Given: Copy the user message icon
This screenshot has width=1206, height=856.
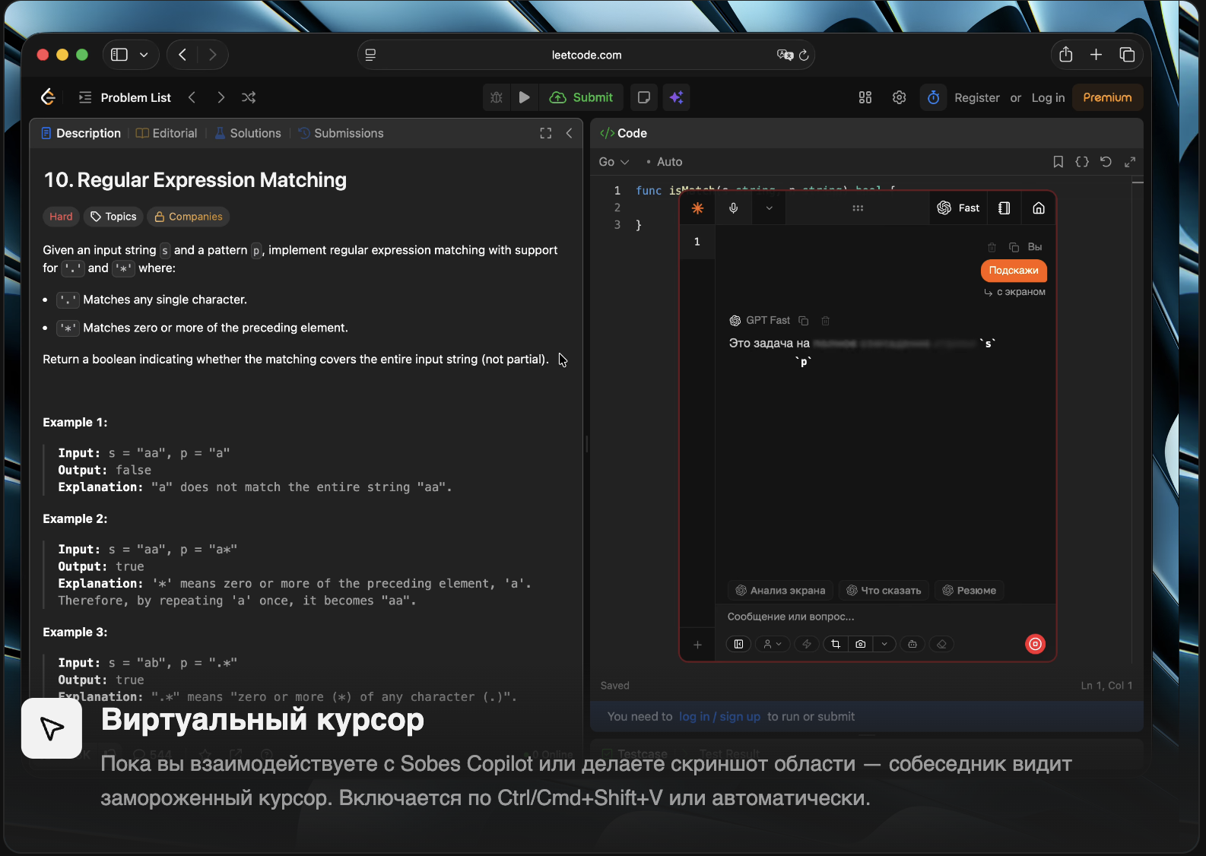Looking at the screenshot, I should (x=1014, y=247).
